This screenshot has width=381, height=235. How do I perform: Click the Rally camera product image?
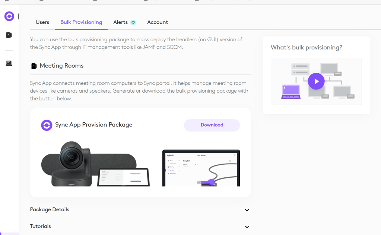[95, 164]
